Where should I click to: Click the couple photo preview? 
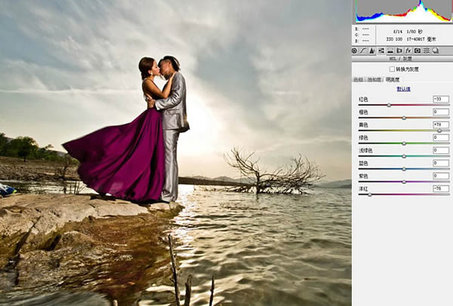(176, 153)
